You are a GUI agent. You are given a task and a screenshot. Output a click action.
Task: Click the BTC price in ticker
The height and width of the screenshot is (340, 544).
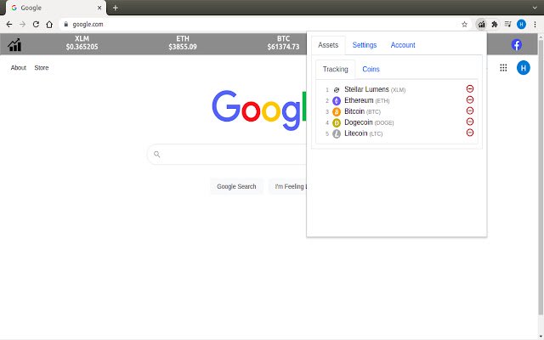[283, 47]
